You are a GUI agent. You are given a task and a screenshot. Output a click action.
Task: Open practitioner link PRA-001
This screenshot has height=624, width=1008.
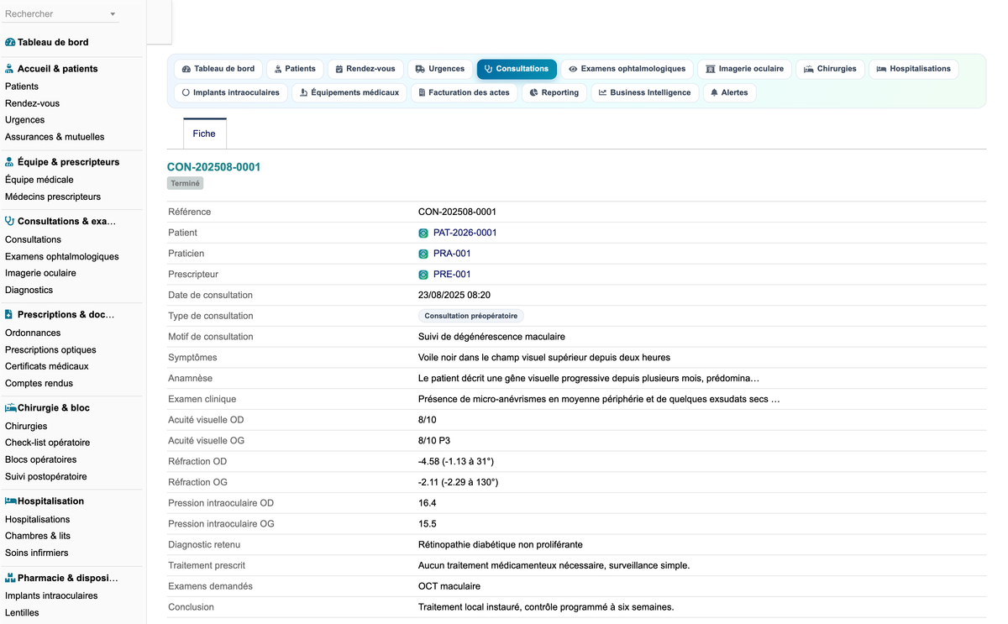452,254
